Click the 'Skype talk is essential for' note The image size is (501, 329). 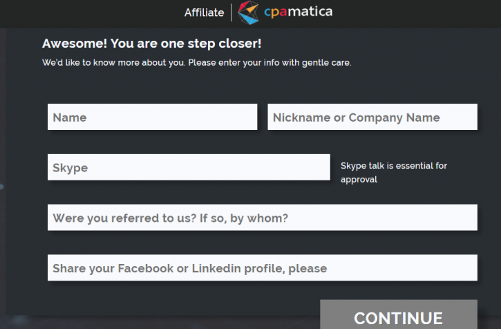click(x=394, y=166)
